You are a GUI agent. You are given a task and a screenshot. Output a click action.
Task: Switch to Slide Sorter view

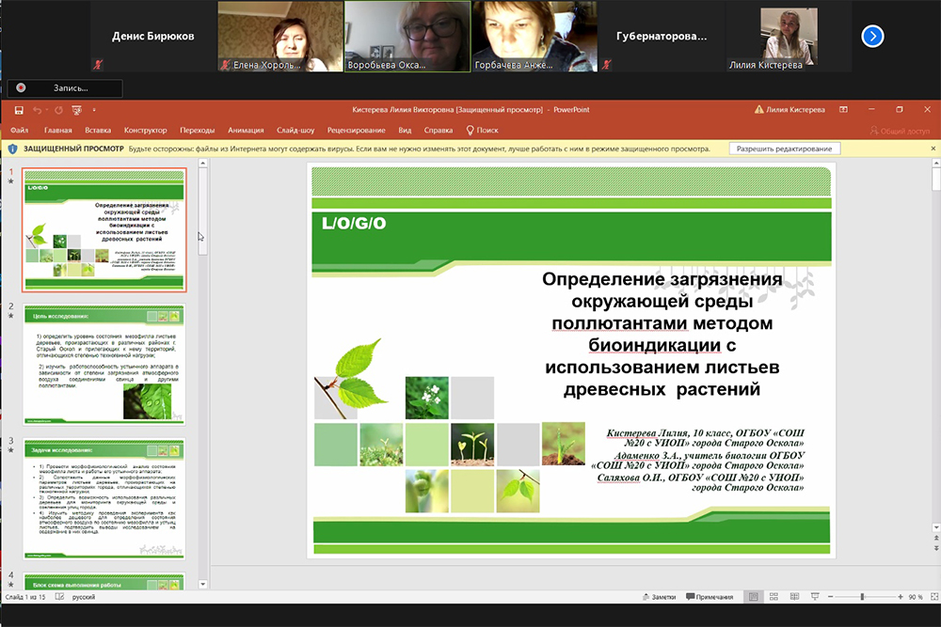tap(773, 597)
